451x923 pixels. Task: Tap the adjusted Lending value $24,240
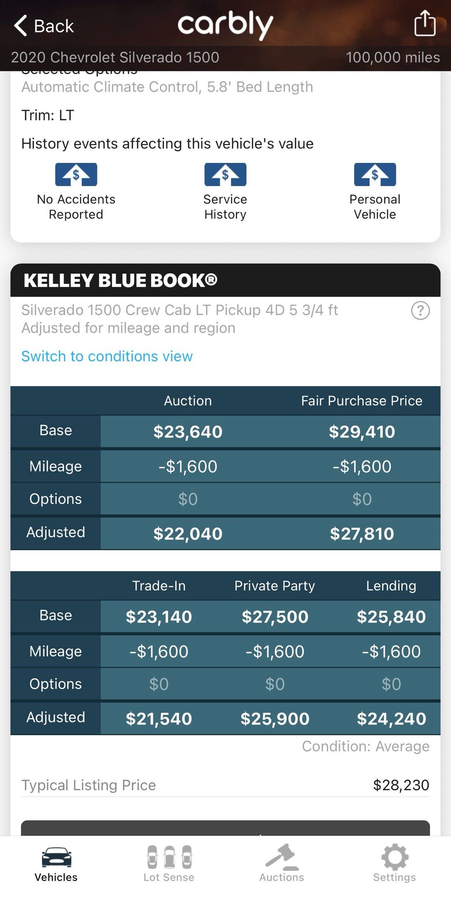click(x=391, y=718)
